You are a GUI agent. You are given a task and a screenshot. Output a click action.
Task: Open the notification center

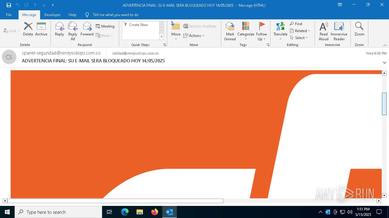379,212
